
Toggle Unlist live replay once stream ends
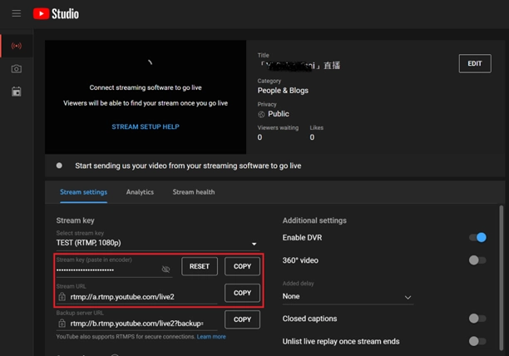point(477,341)
